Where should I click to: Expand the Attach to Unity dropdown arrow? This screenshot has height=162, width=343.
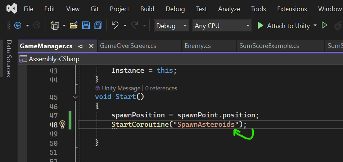point(315,26)
